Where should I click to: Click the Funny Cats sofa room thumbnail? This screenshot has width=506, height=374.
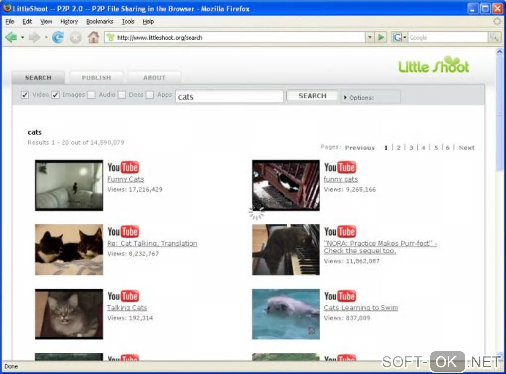[69, 185]
